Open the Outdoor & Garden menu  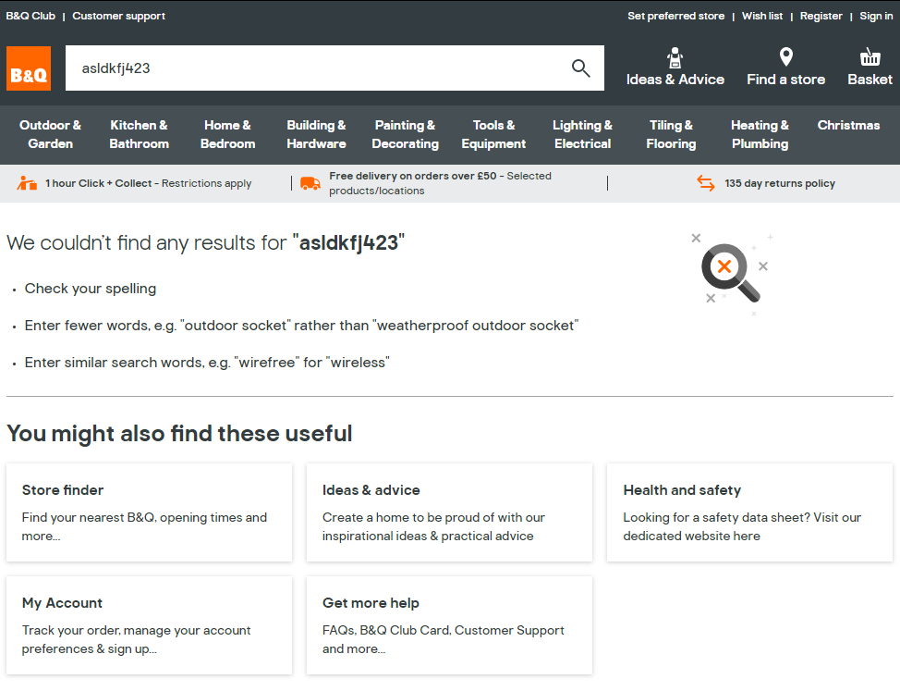(51, 134)
